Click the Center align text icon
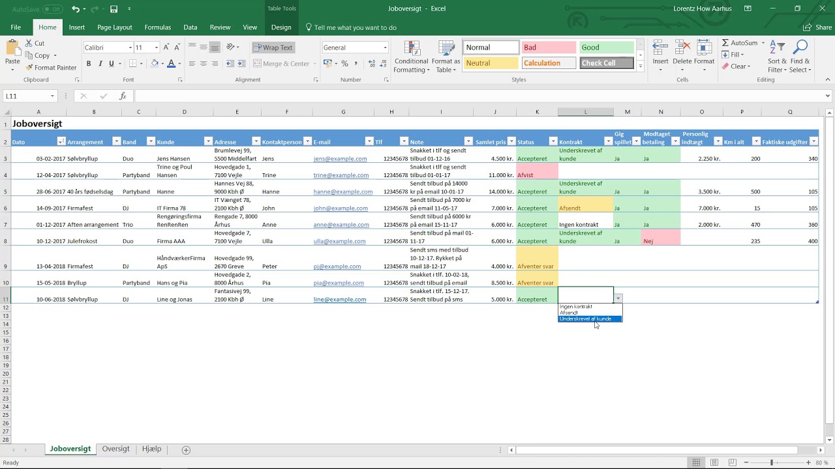 coord(204,64)
